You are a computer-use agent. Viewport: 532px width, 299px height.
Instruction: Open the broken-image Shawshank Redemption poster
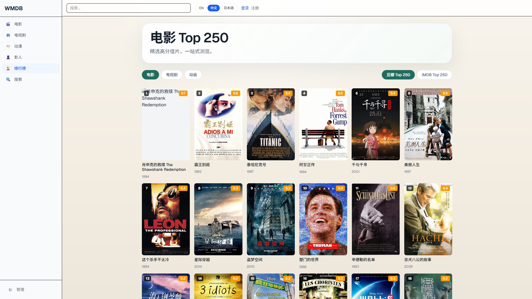click(x=166, y=124)
